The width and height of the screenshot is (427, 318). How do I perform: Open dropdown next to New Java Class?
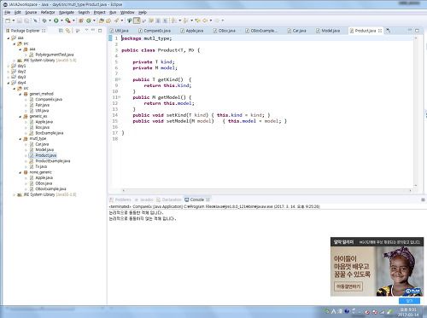click(x=94, y=20)
